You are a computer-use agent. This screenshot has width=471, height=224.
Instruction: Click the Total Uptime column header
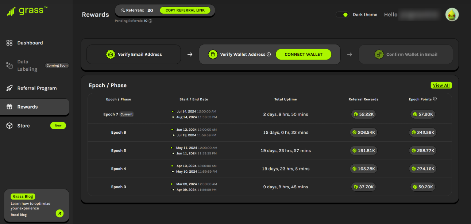tap(286, 99)
